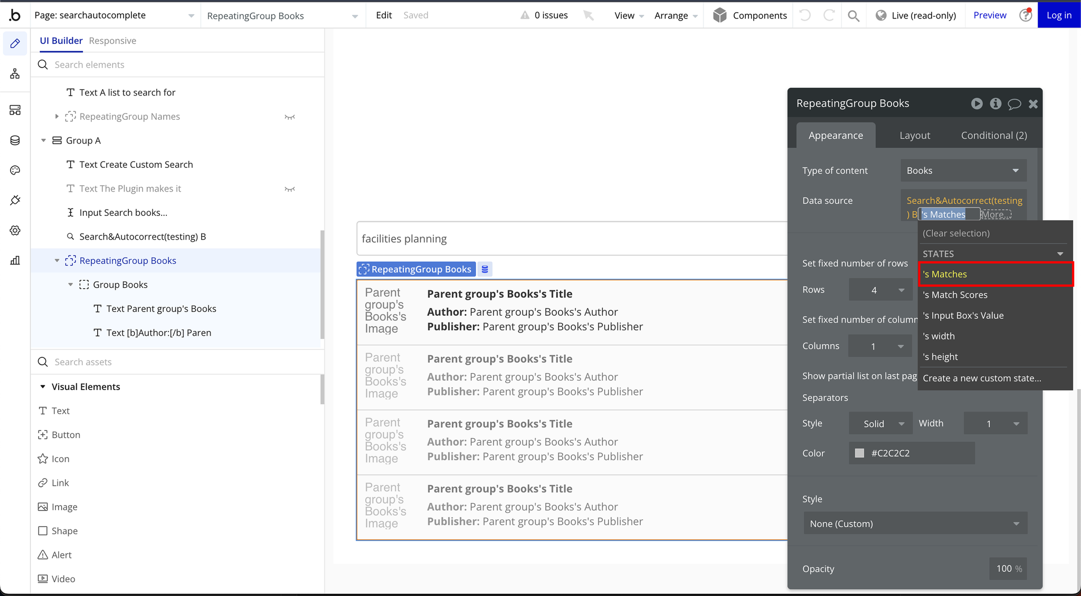This screenshot has height=596, width=1081.
Task: Click the Log in button
Action: [1058, 15]
